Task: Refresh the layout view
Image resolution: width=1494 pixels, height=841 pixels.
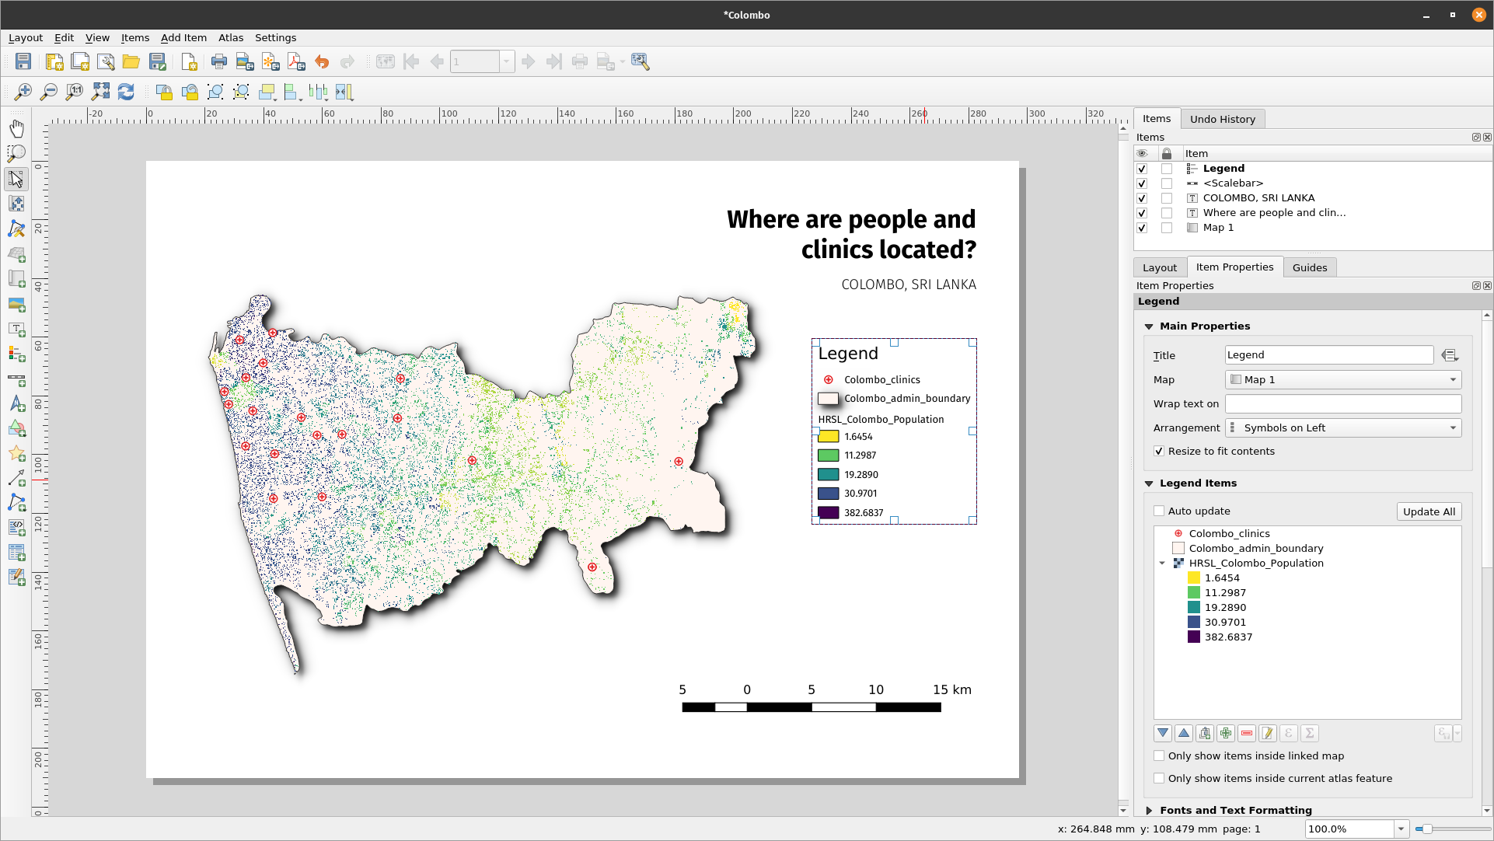Action: pos(126,92)
